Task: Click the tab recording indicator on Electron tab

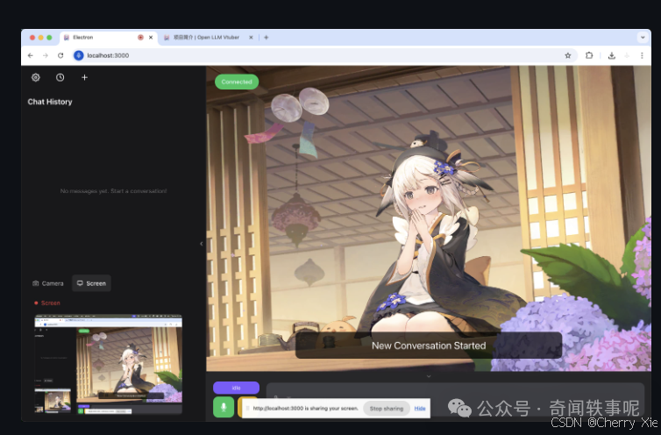Action: coord(140,38)
